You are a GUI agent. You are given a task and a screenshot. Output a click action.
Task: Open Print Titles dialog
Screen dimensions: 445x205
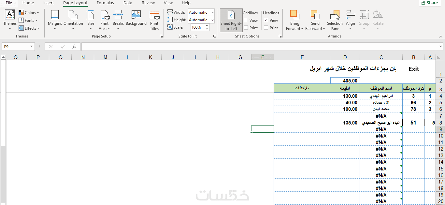pos(154,20)
